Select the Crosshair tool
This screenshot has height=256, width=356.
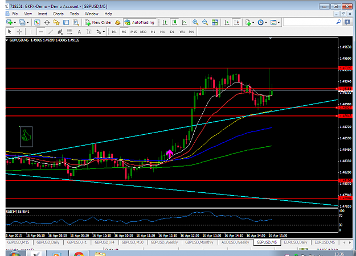tap(19, 32)
